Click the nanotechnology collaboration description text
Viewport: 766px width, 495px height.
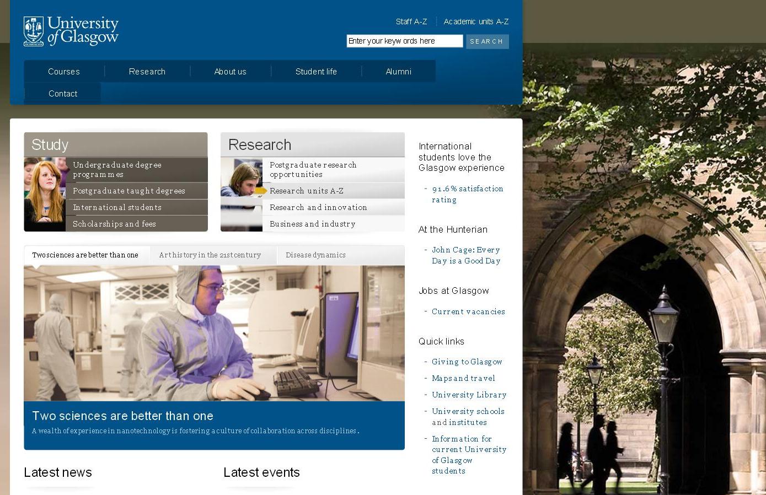196,431
